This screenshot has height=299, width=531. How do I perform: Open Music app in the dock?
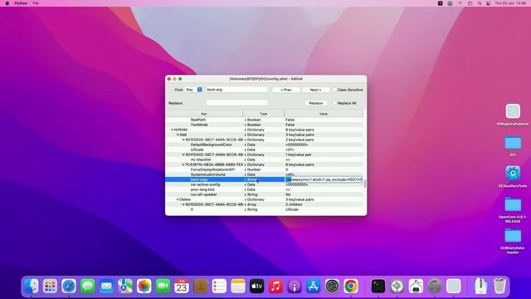tap(275, 286)
